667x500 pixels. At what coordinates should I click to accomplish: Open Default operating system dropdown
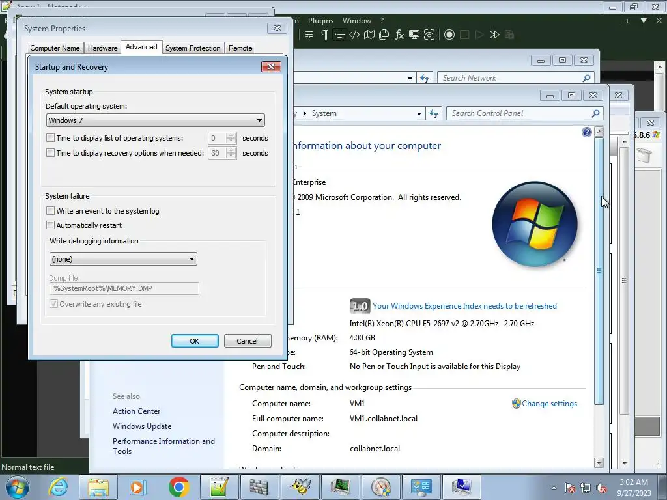155,120
